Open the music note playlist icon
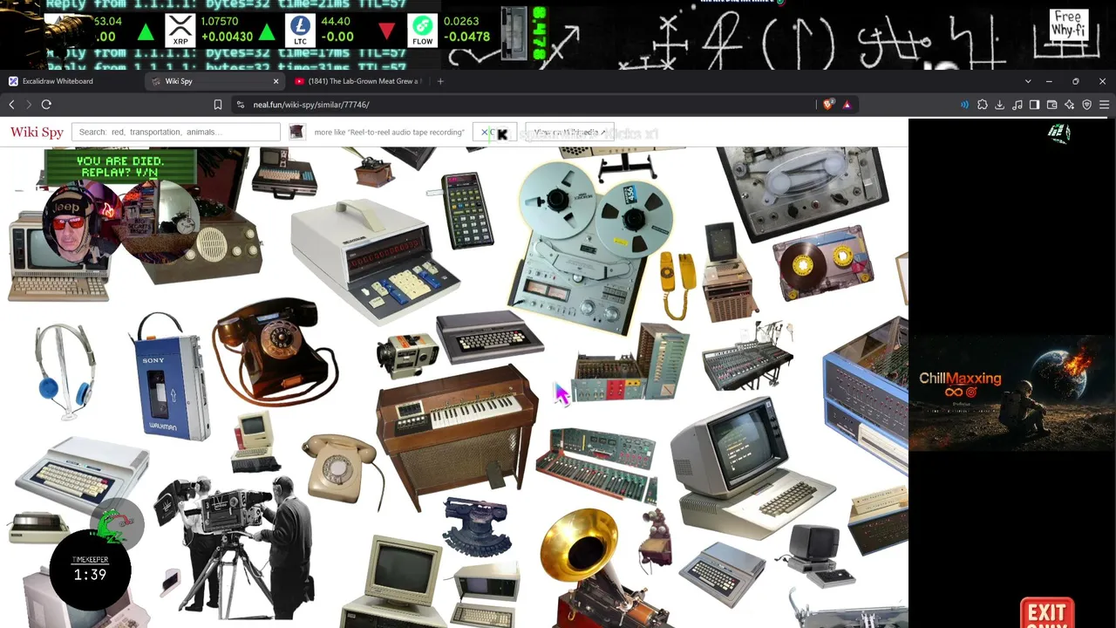Viewport: 1116px width, 628px height. tap(1017, 105)
